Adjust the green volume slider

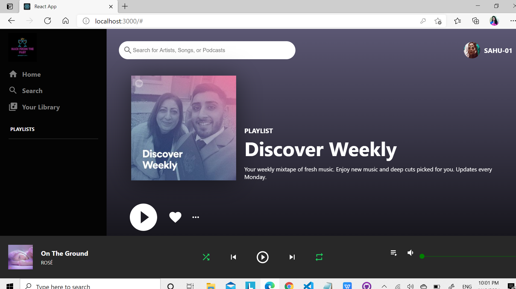tap(468, 256)
